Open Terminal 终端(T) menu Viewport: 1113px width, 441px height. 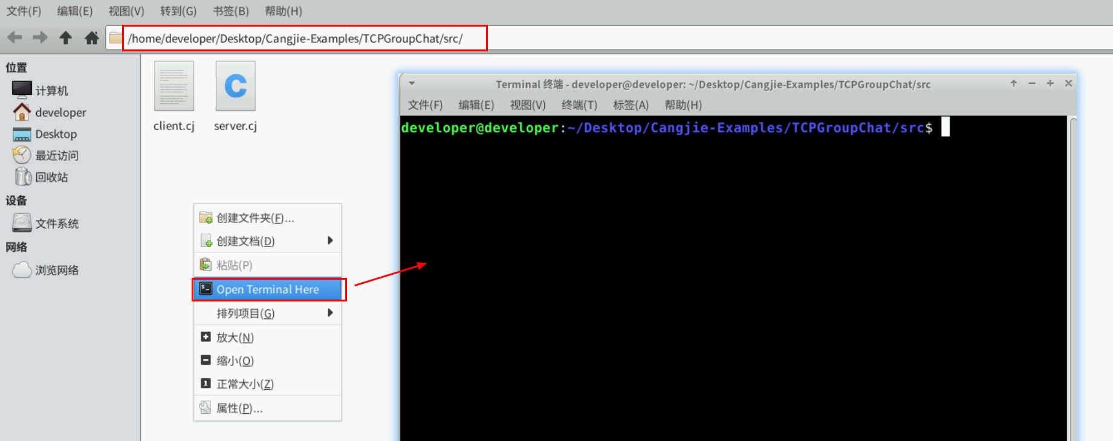(579, 105)
